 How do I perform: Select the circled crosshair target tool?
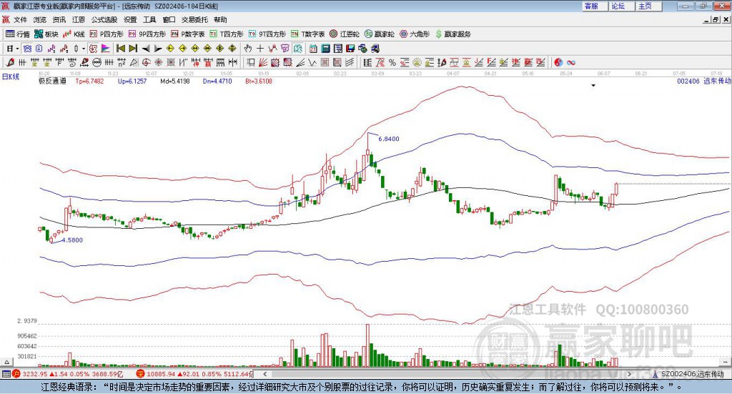tap(146, 62)
